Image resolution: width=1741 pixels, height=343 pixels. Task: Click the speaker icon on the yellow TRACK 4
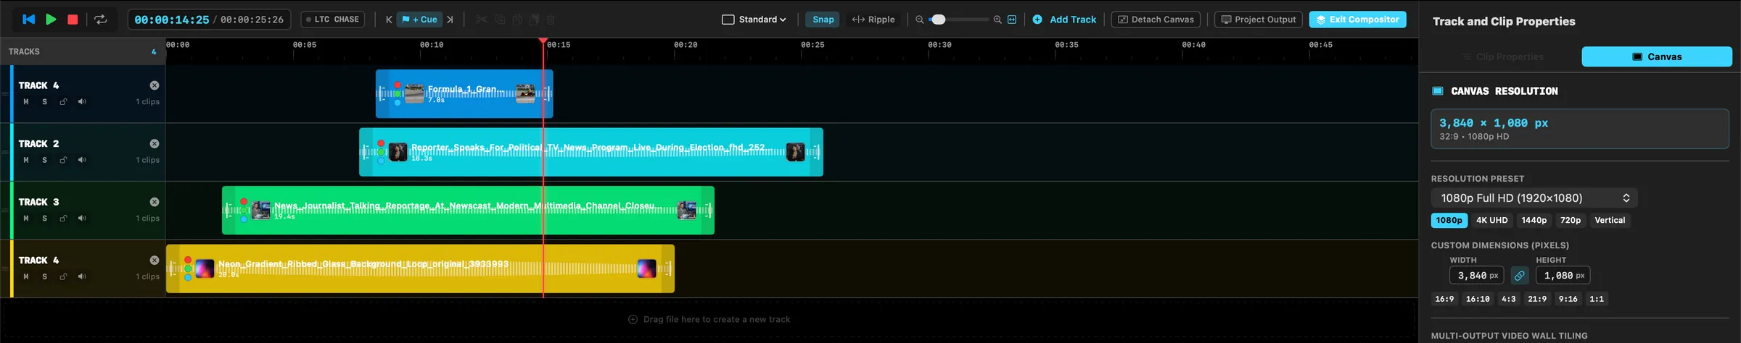click(82, 276)
